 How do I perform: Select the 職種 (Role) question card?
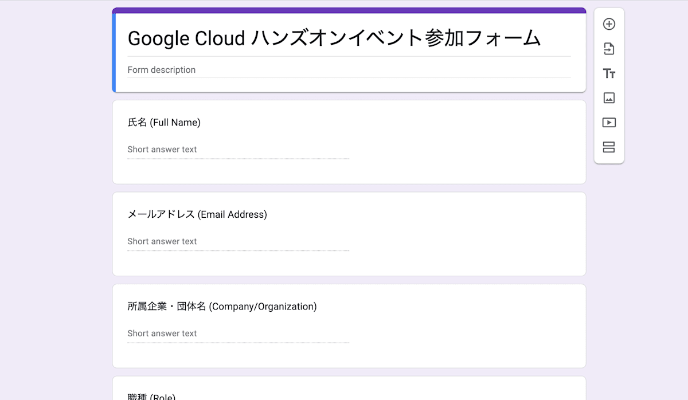349,388
